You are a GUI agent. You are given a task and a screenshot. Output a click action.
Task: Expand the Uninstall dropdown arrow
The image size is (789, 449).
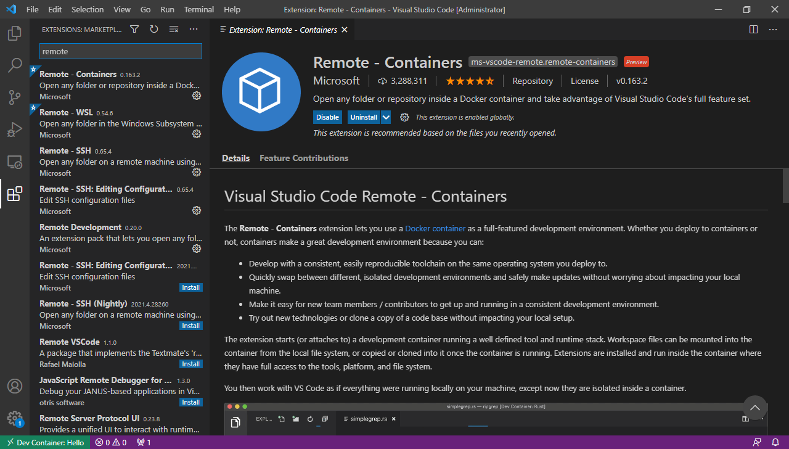click(x=386, y=117)
